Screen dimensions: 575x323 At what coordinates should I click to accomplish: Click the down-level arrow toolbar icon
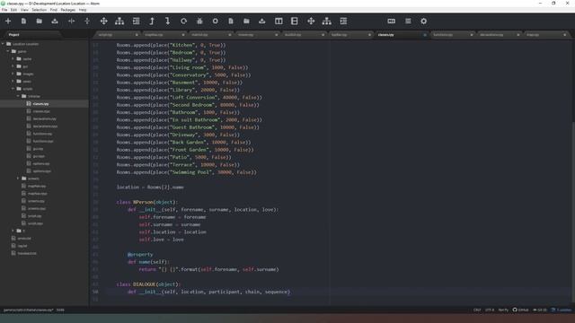point(168,22)
